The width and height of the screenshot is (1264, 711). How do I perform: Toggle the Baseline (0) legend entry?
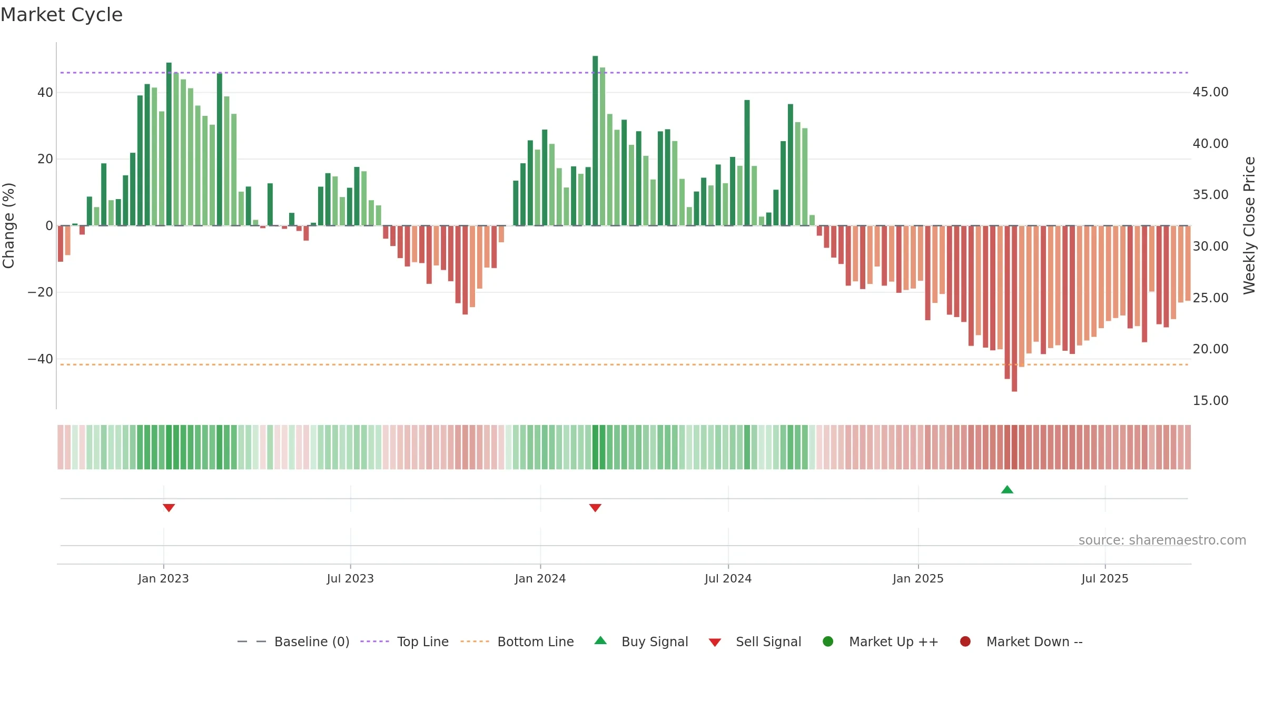pyautogui.click(x=293, y=641)
